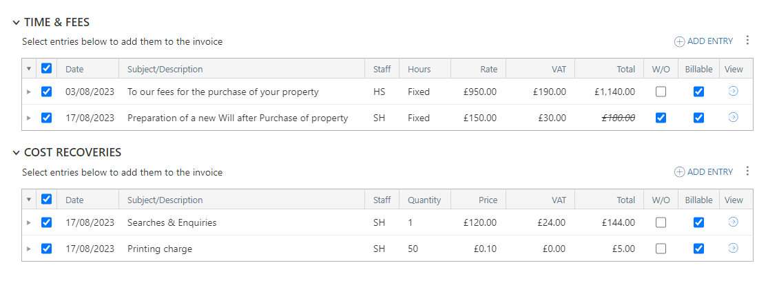The image size is (768, 283).
Task: Uncheck W/O for Will preparation entry
Action: 661,118
